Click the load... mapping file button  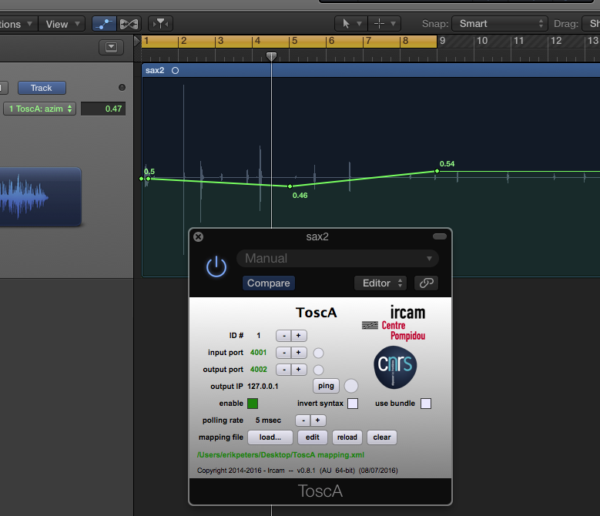(x=270, y=437)
